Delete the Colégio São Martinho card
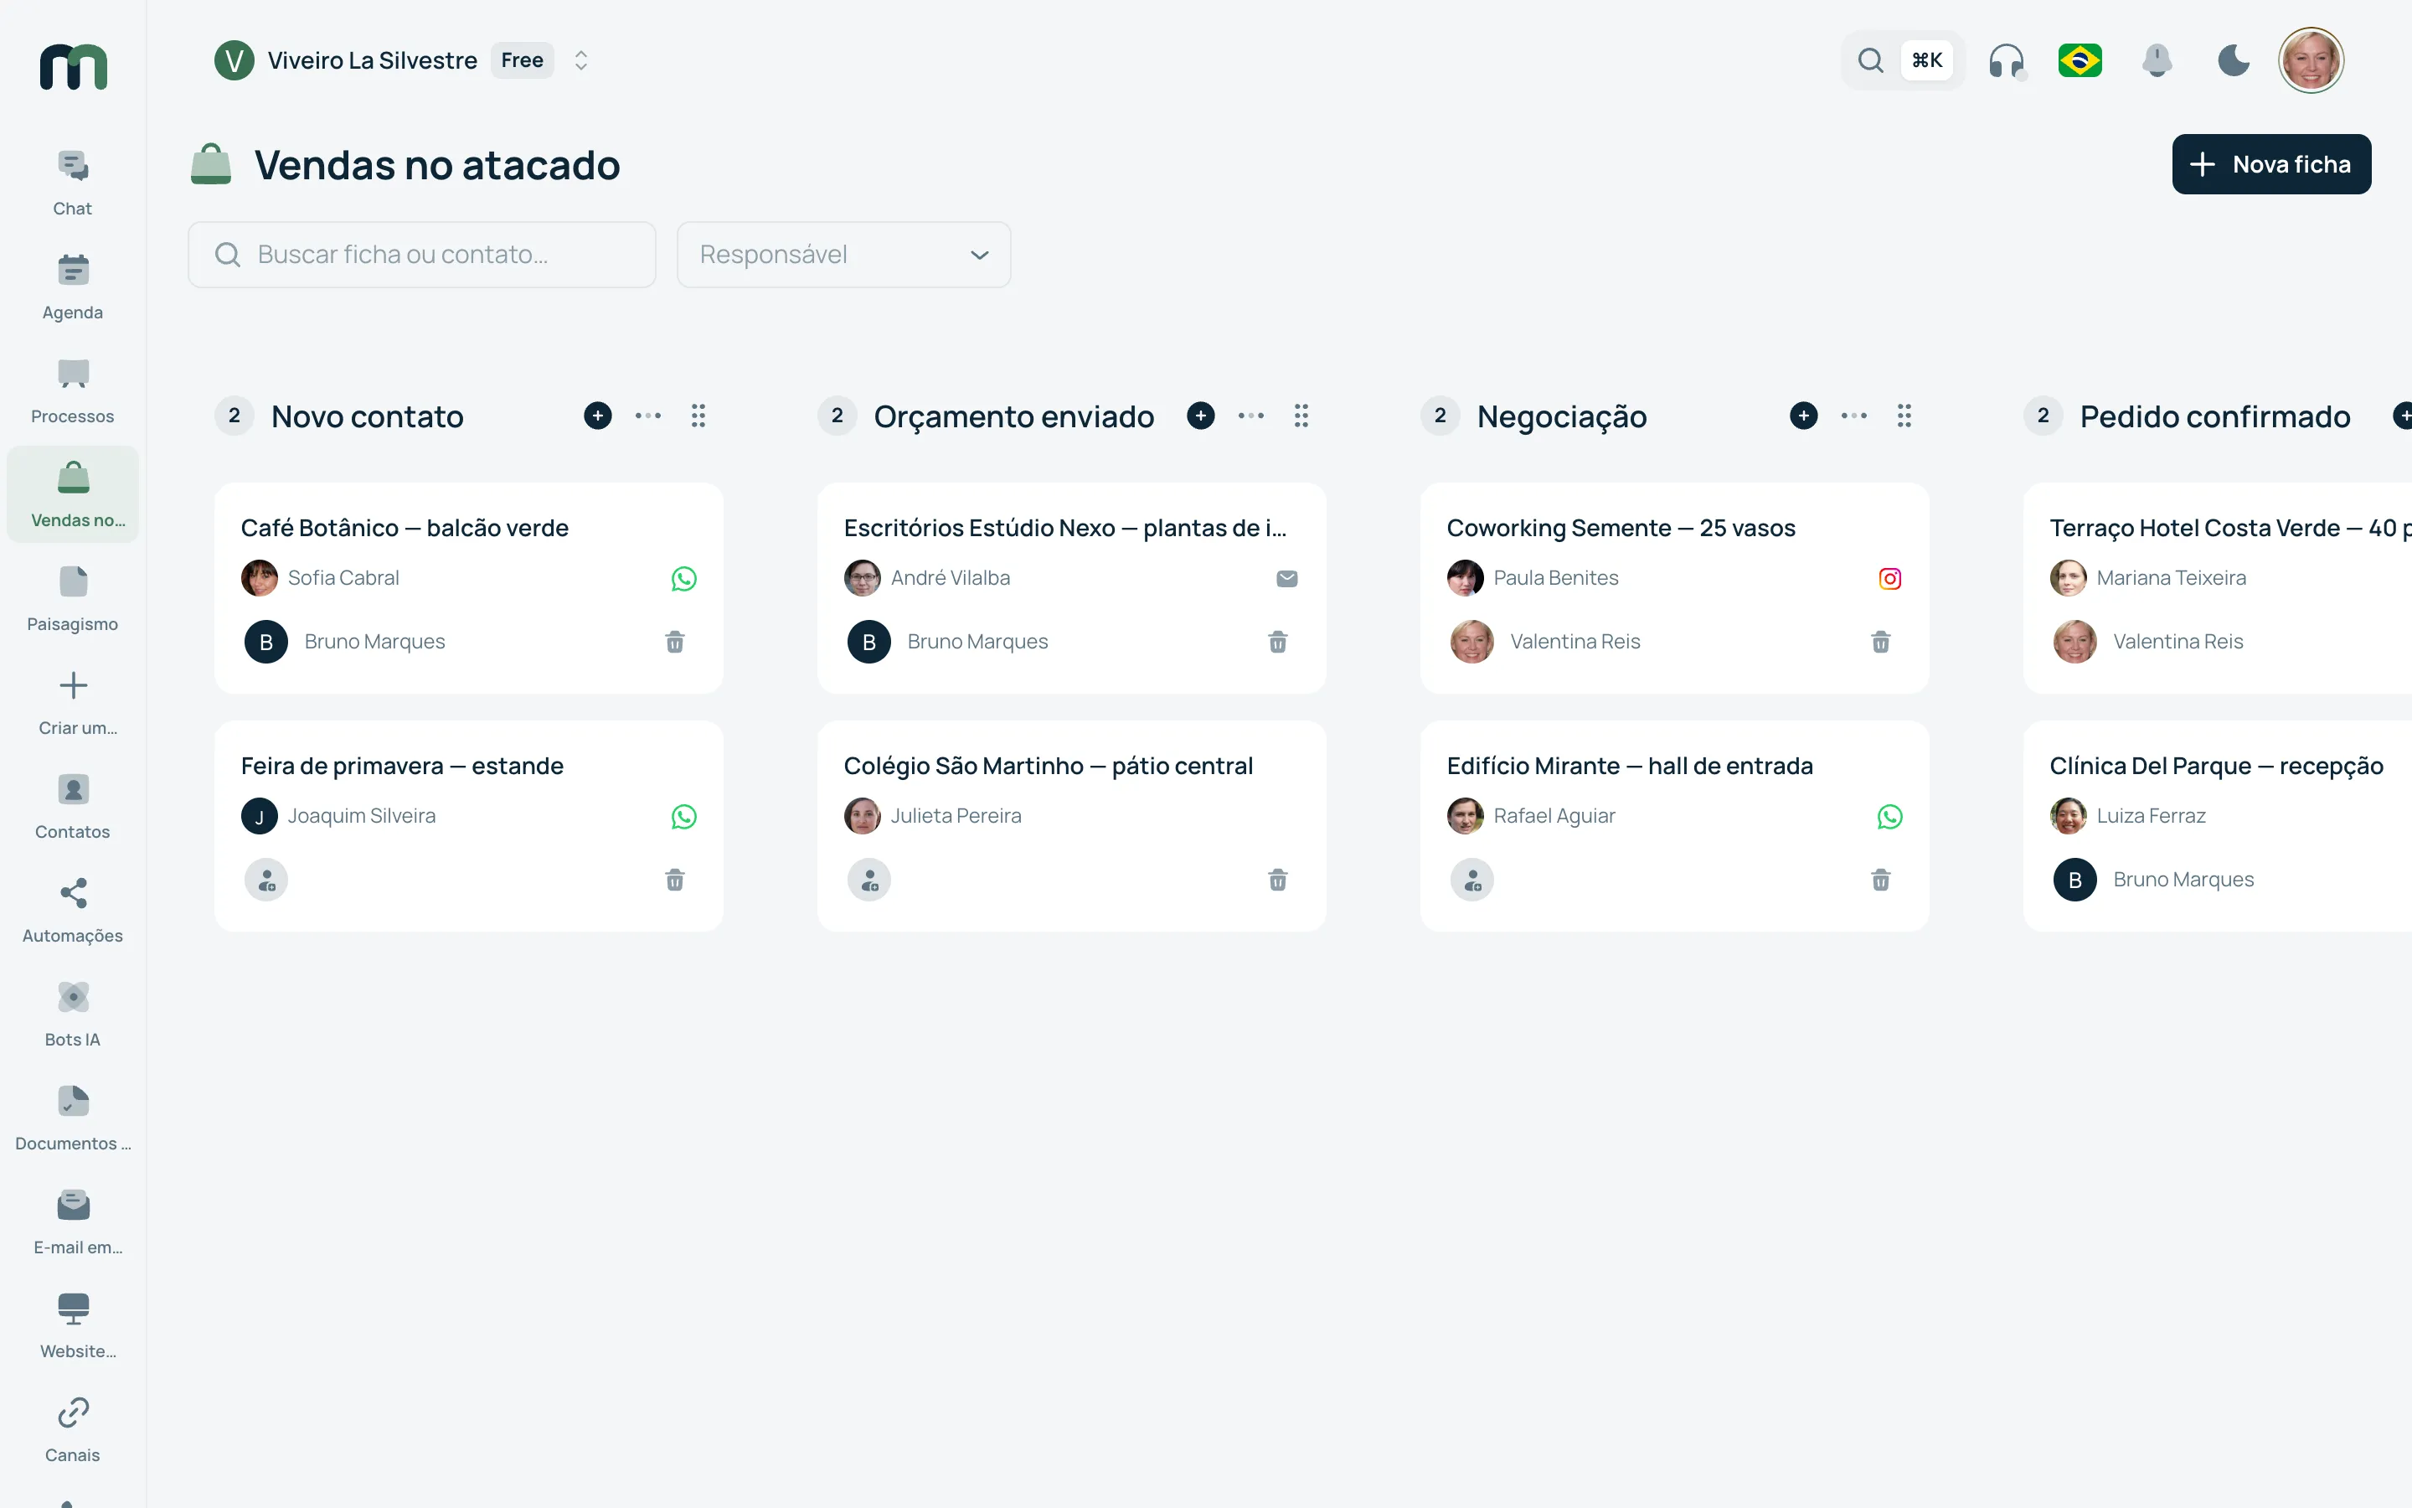 (1278, 881)
